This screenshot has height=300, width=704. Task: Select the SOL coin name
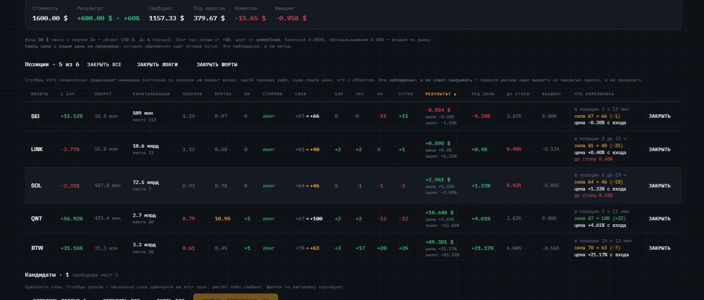(36, 186)
